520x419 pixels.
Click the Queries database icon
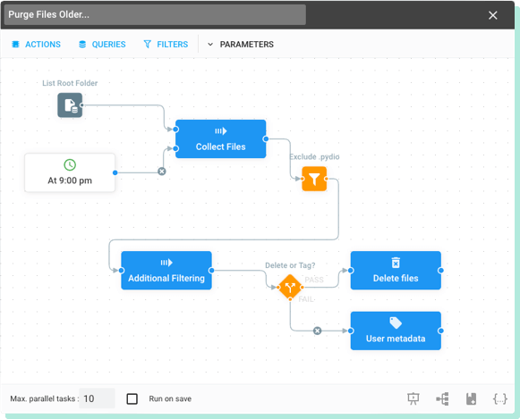click(82, 45)
